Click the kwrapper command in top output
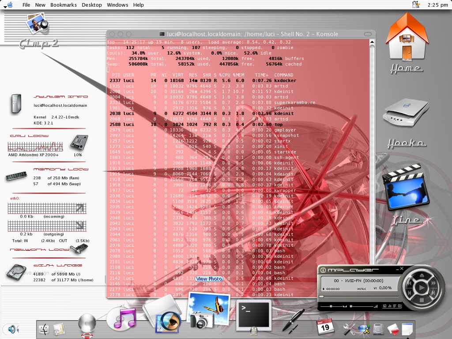452x339 pixels. [285, 190]
